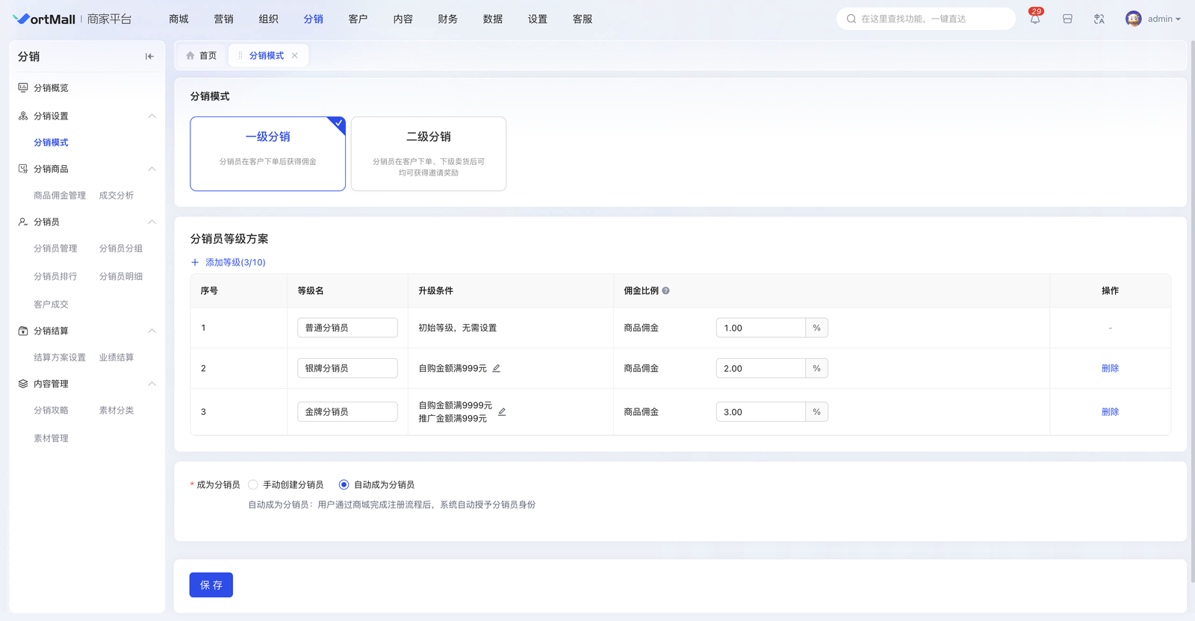
Task: Edit gold distributor upgrade condition pencil
Action: point(502,412)
